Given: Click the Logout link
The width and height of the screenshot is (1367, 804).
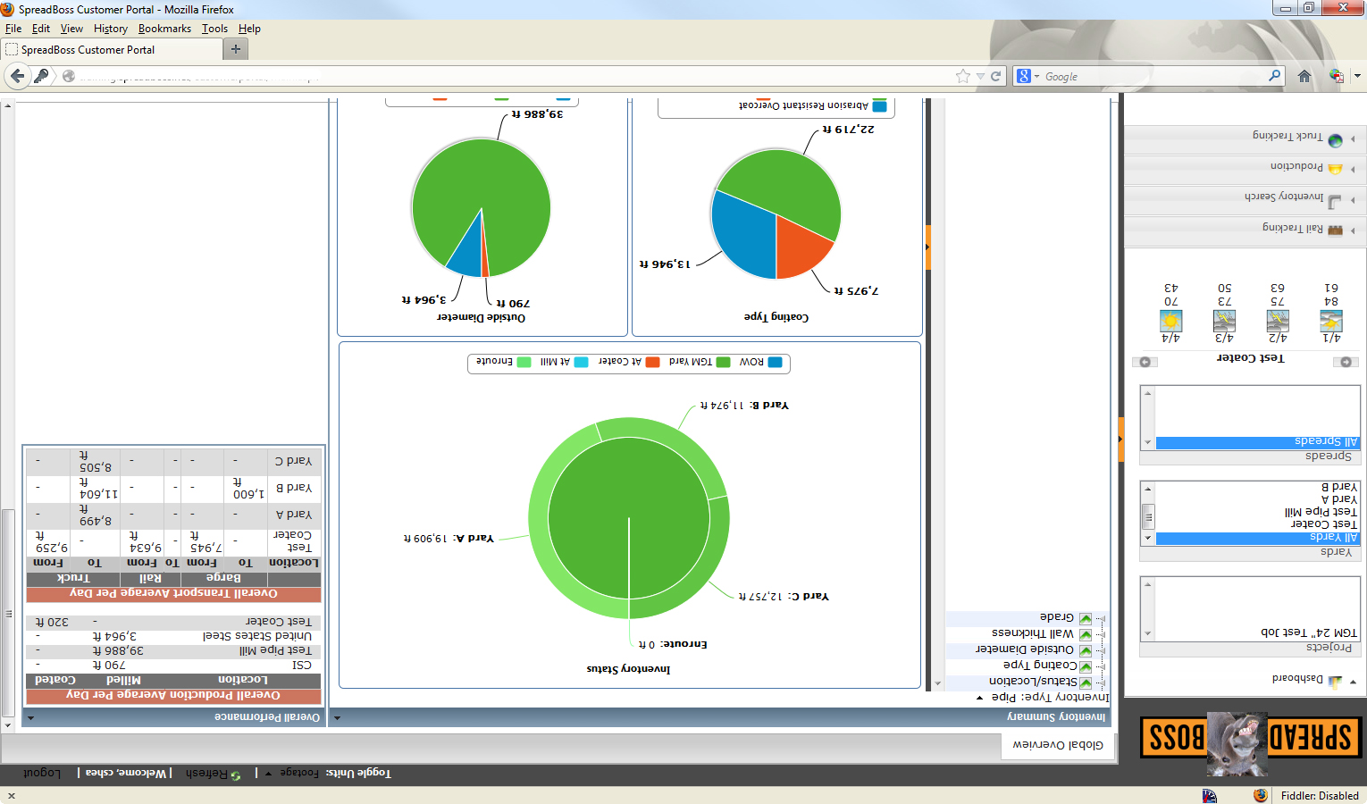Looking at the screenshot, I should 42,773.
